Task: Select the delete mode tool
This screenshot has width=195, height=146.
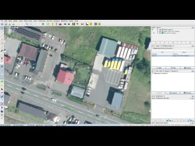Action: pyautogui.click(x=2, y=58)
